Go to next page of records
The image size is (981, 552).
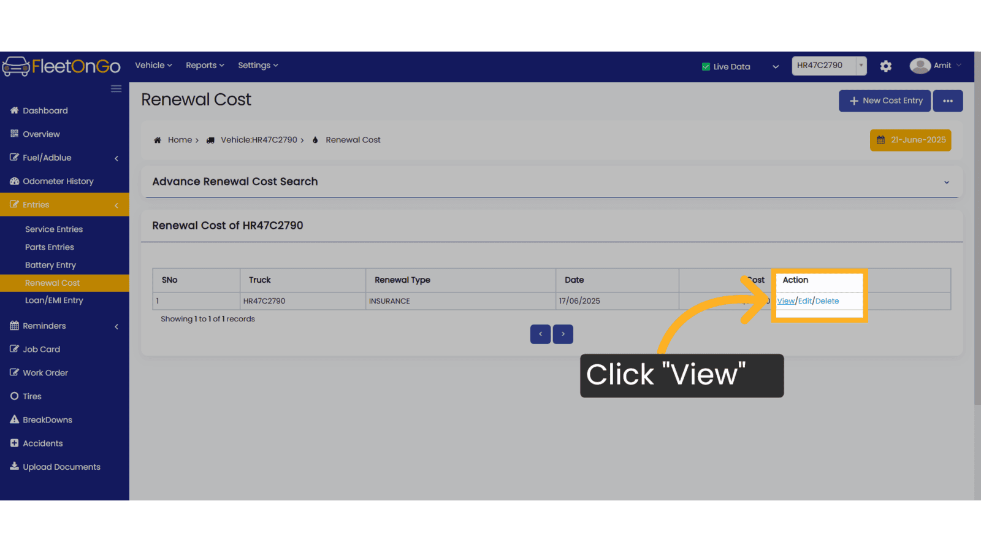pos(563,334)
